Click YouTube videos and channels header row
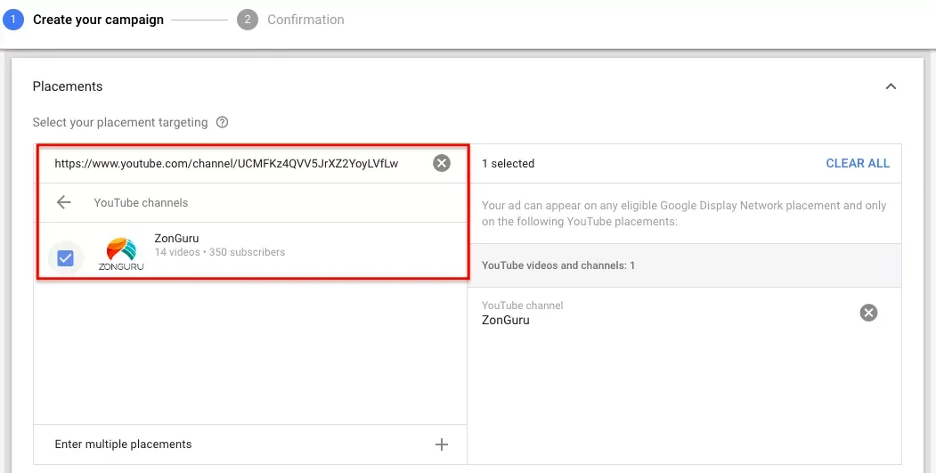 coord(685,265)
